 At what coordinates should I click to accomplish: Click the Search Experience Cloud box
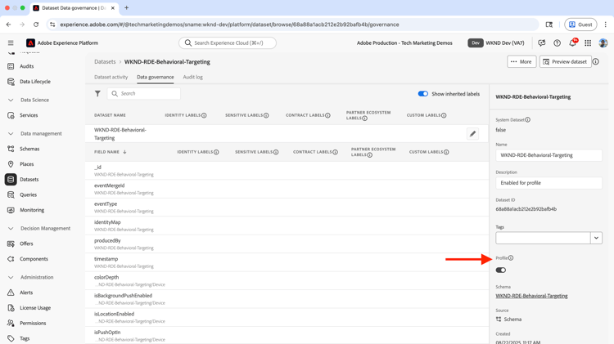point(228,43)
